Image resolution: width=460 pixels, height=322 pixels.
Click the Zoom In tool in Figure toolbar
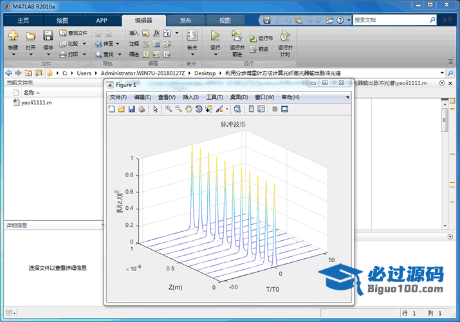pos(168,109)
